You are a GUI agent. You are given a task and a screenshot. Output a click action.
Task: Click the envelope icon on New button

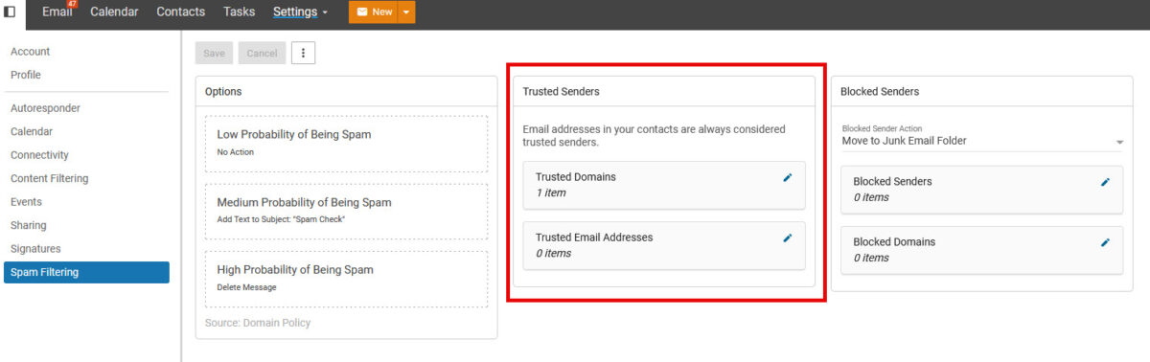pyautogui.click(x=362, y=11)
